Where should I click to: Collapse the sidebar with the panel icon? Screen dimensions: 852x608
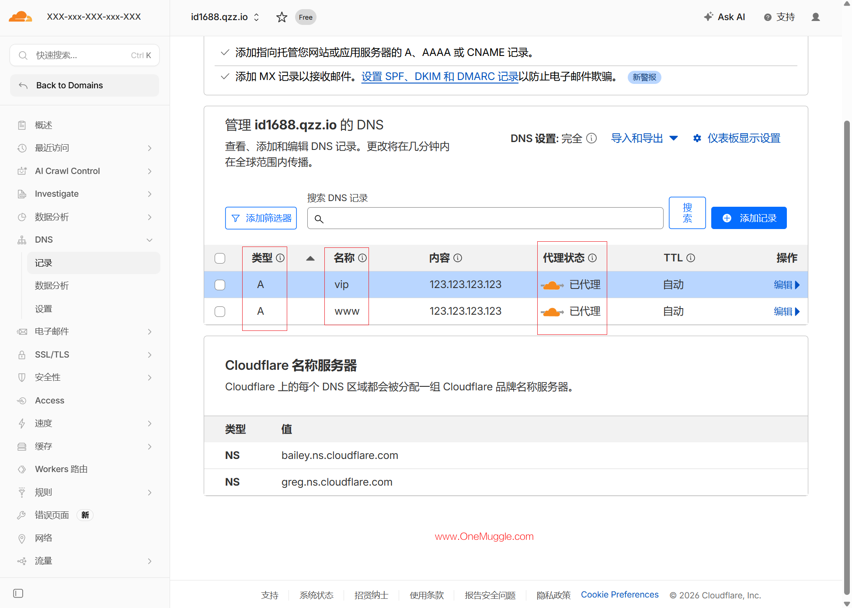(x=18, y=593)
